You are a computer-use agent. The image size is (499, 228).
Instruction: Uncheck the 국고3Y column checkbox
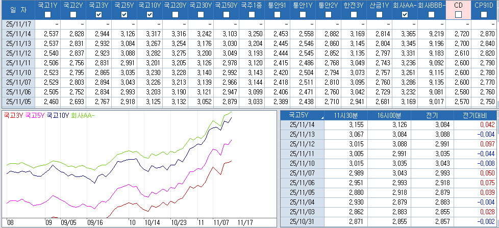(98, 15)
